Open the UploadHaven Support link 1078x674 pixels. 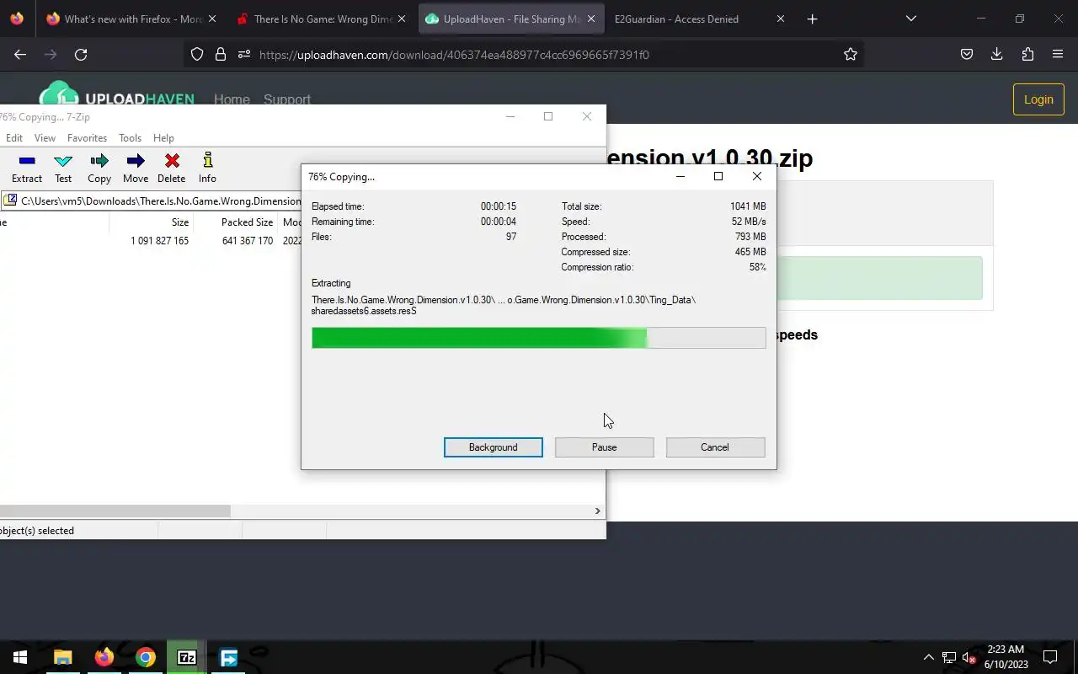[x=287, y=99]
